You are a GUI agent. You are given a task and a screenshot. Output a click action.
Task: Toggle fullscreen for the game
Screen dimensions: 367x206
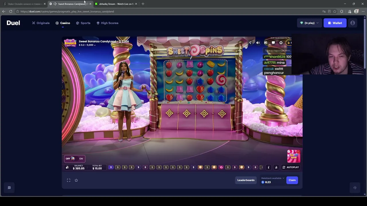tap(69, 180)
